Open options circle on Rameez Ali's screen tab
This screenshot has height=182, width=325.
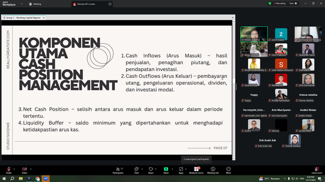[x=110, y=4]
